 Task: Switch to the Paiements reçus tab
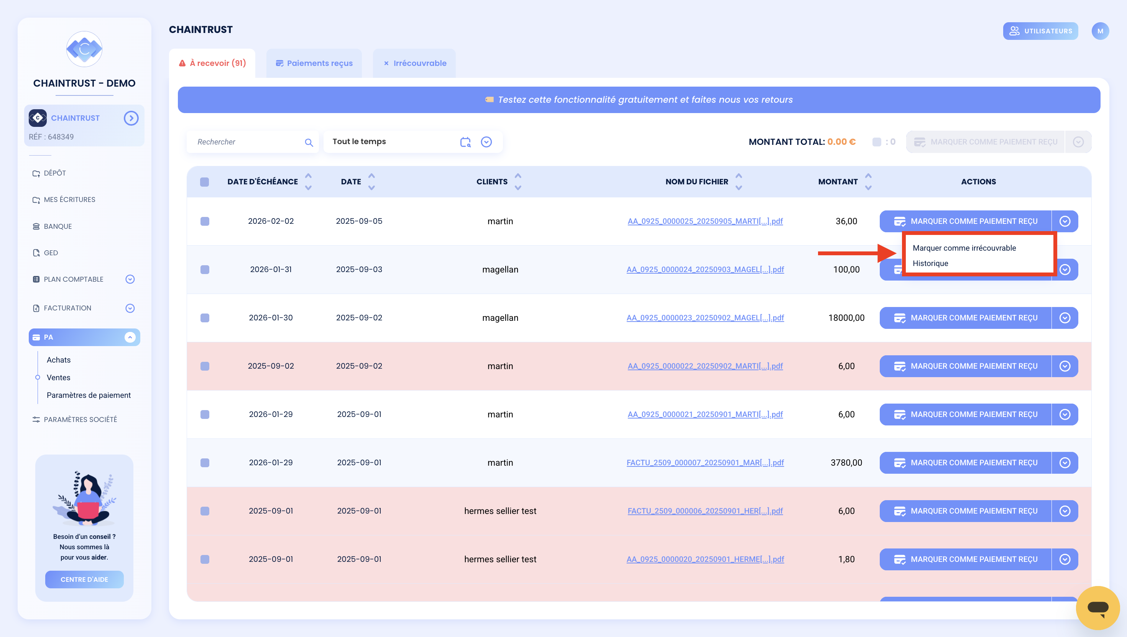click(314, 64)
